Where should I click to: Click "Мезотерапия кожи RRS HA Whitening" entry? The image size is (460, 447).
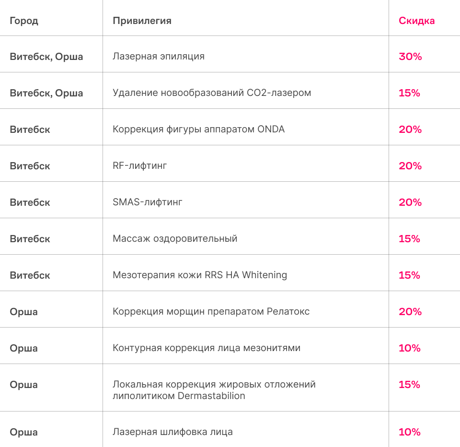[200, 275]
